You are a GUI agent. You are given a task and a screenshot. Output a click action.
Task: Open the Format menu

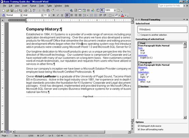coord(33,6)
